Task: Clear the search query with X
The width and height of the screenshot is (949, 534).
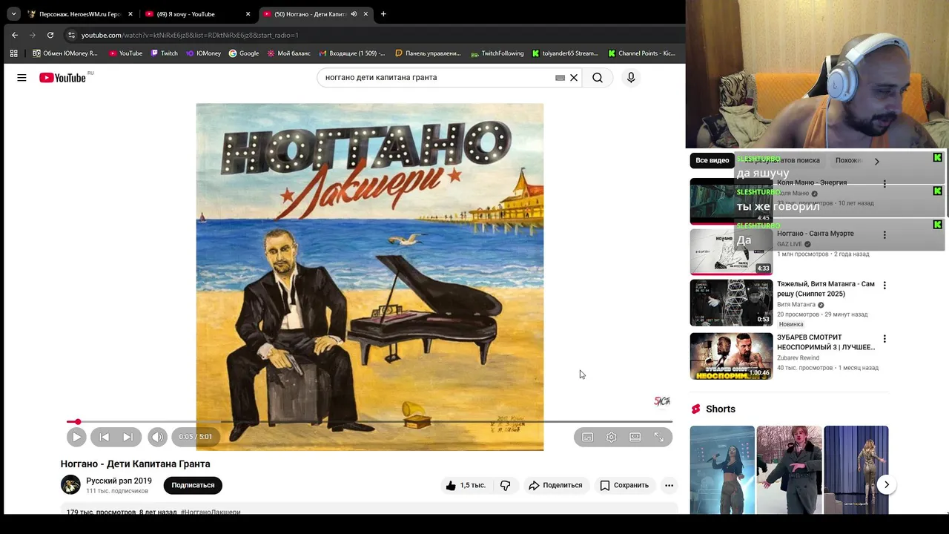Action: coord(574,77)
